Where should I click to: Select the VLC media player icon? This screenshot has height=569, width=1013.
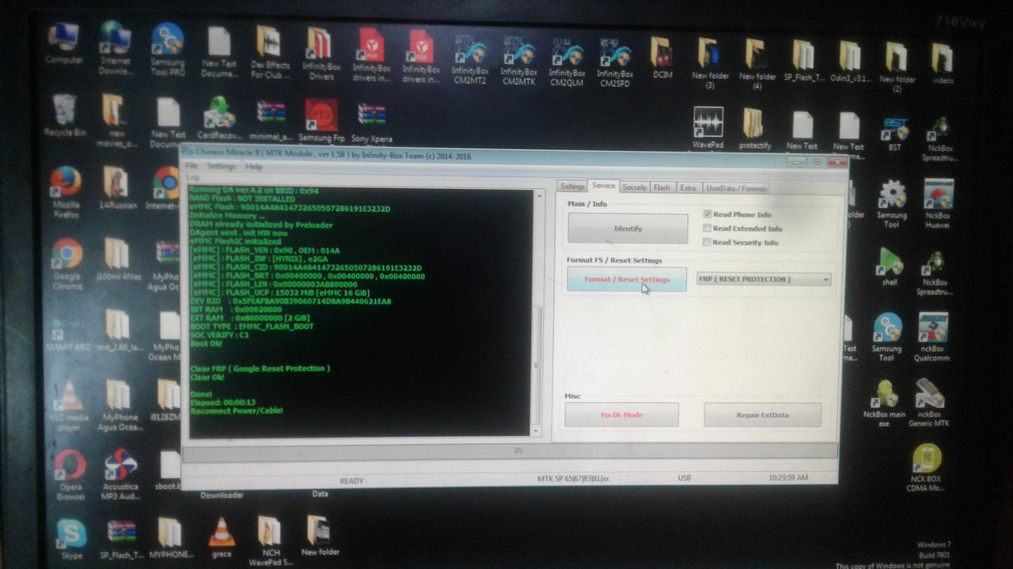tap(70, 406)
